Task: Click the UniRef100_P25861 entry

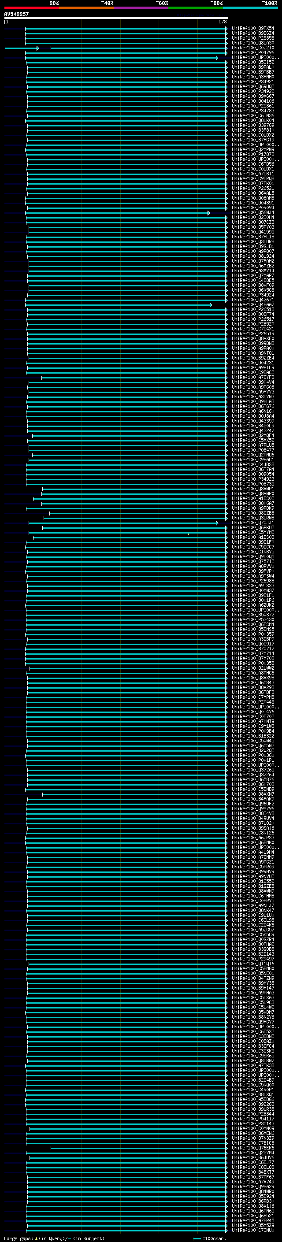Action: tap(252, 106)
